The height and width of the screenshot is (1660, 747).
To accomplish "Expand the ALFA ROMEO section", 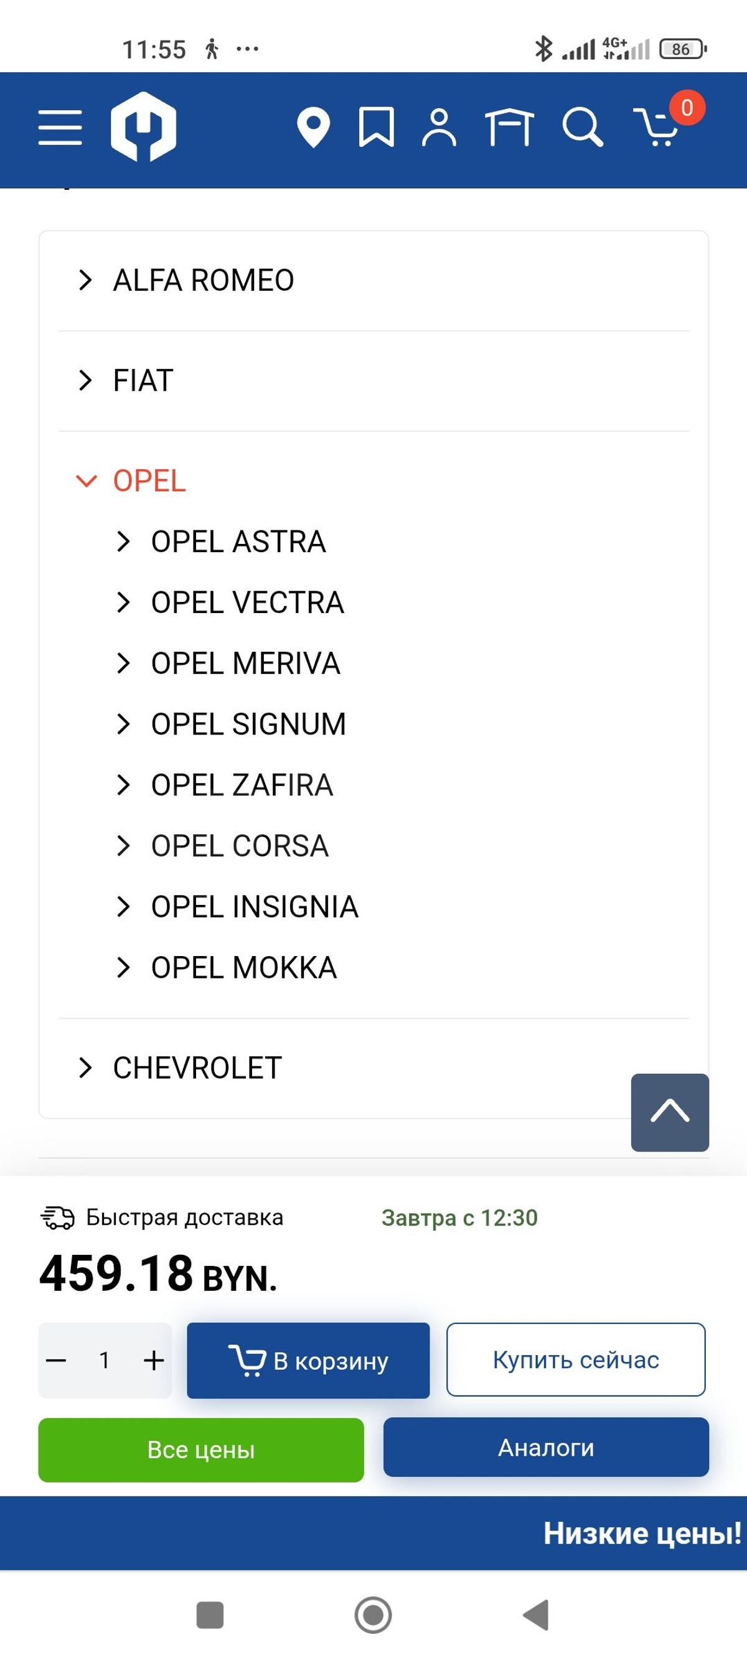I will [x=374, y=280].
